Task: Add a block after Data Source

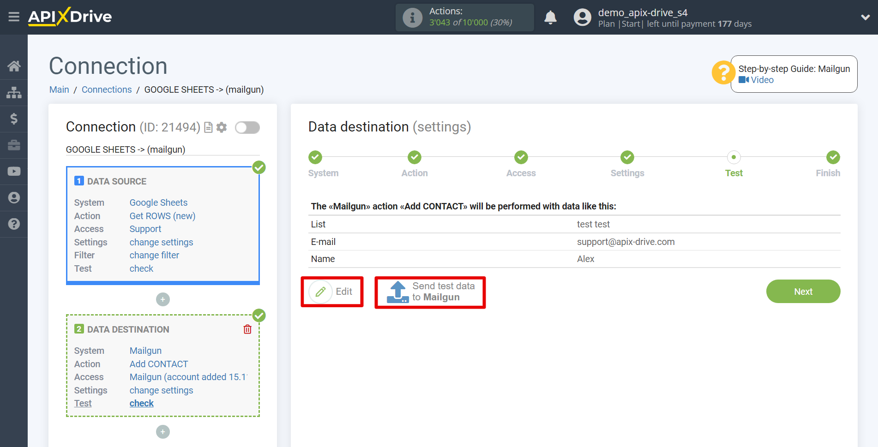Action: tap(162, 299)
